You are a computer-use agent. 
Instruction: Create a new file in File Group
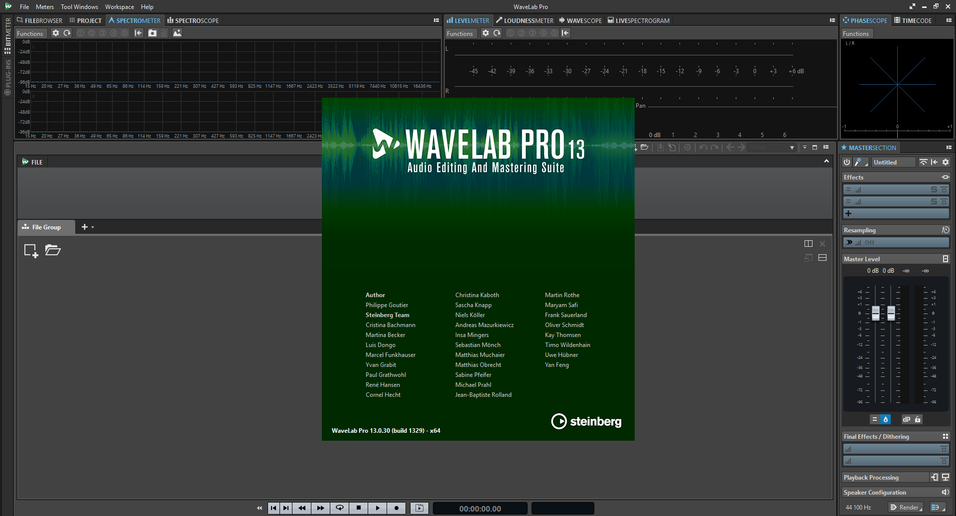coord(31,250)
